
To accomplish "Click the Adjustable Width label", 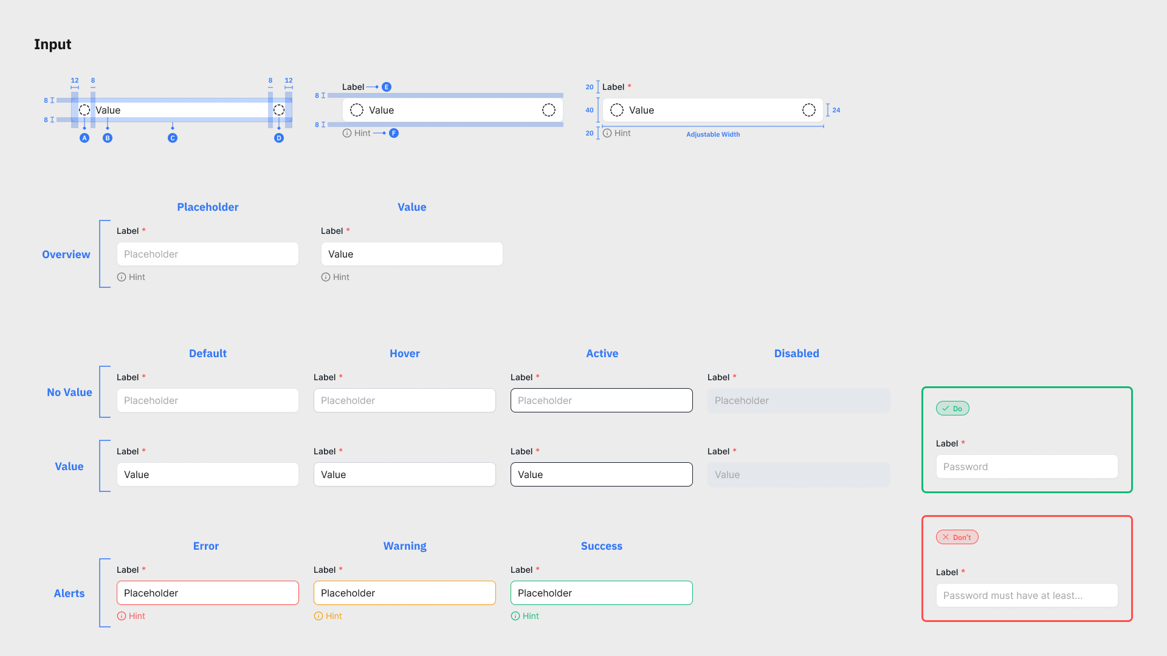I will point(713,134).
